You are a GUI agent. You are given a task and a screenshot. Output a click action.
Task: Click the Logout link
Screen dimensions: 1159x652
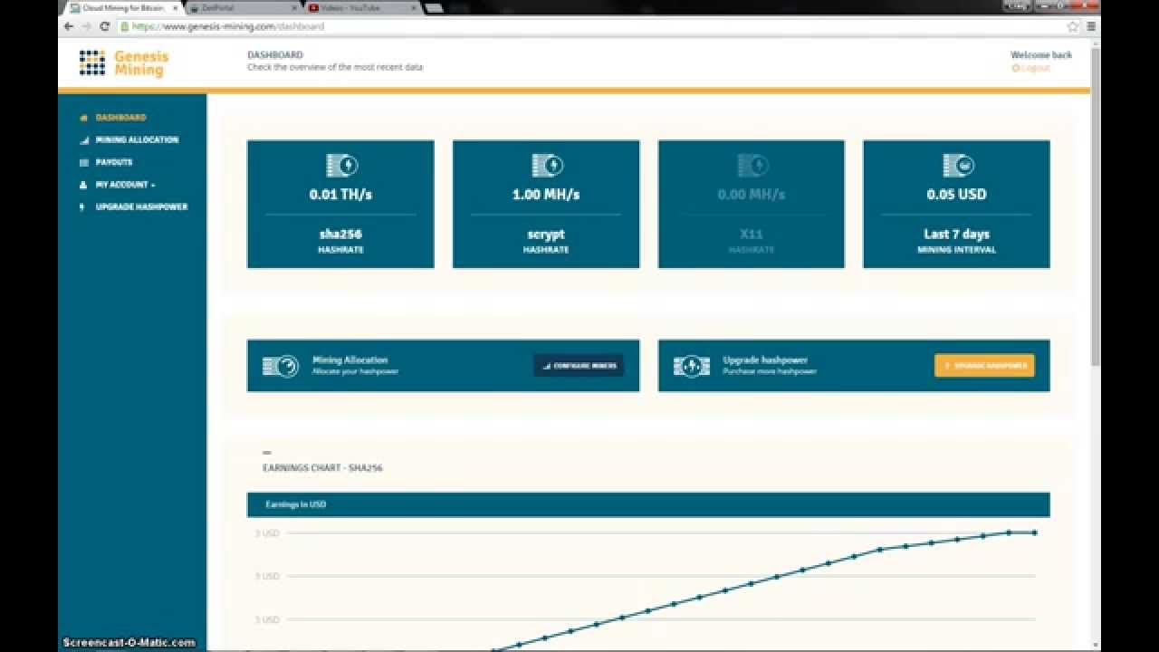click(1031, 68)
